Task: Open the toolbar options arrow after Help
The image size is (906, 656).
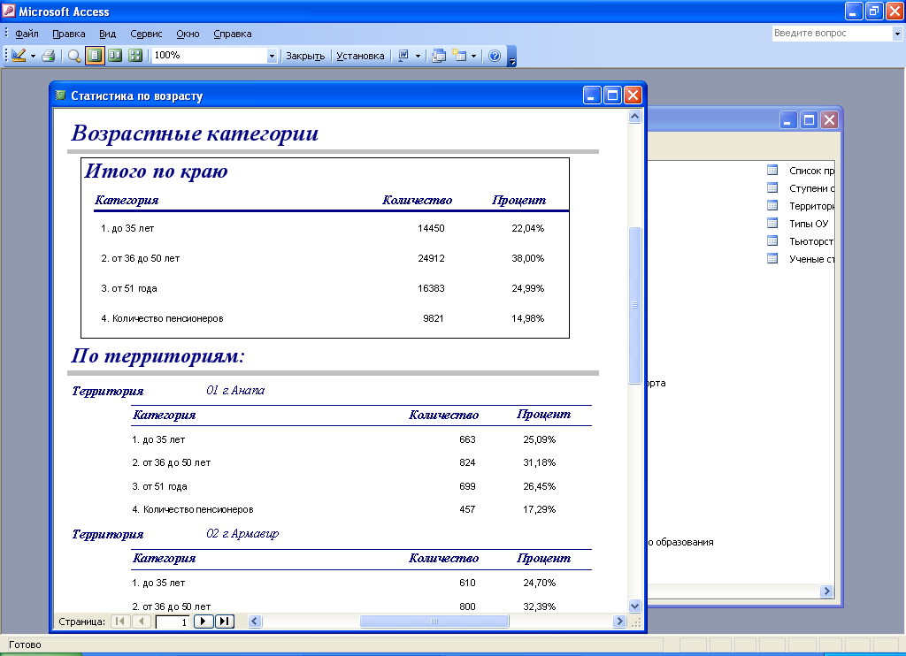Action: click(511, 57)
